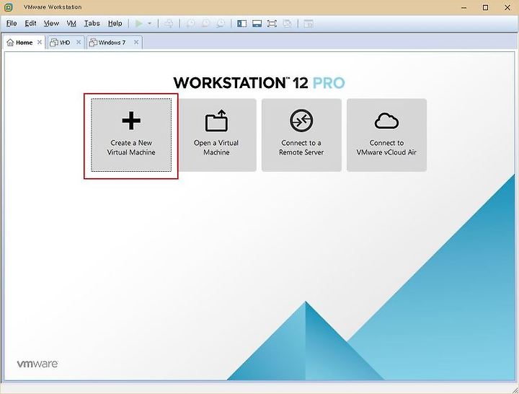The width and height of the screenshot is (519, 394).
Task: Click the Unity mode toolbar icon
Action: (x=288, y=24)
